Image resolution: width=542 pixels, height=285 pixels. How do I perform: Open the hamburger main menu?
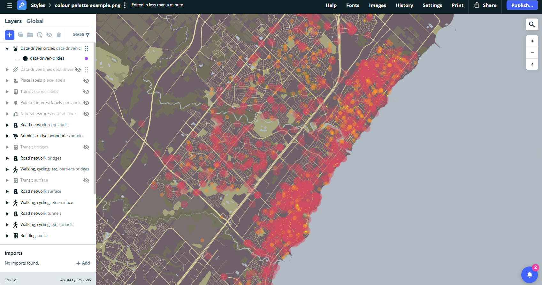(x=10, y=5)
